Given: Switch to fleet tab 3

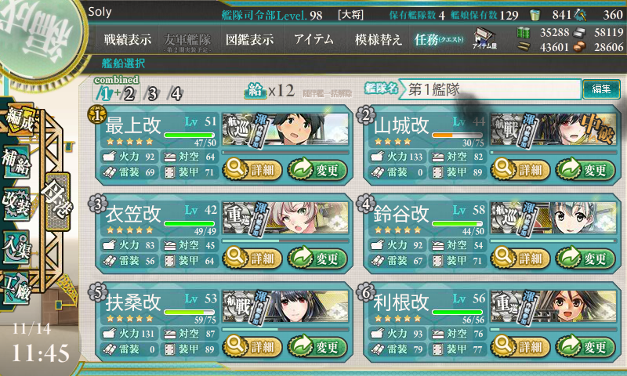Looking at the screenshot, I should [x=152, y=94].
